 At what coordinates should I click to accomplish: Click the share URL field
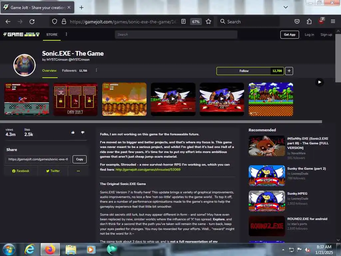(x=38, y=159)
